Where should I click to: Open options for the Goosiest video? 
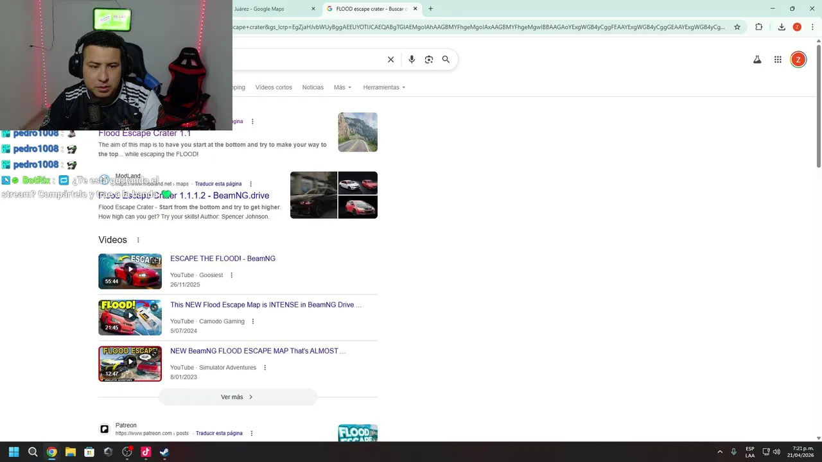(231, 275)
